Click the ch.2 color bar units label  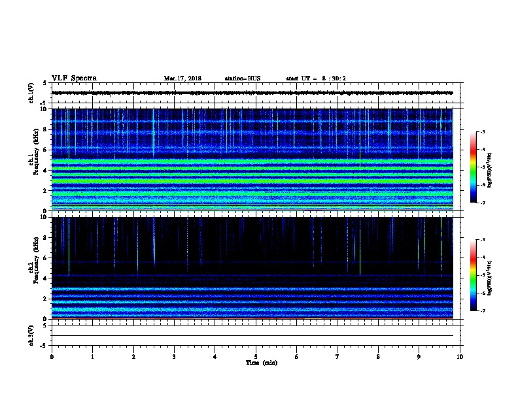(x=490, y=278)
